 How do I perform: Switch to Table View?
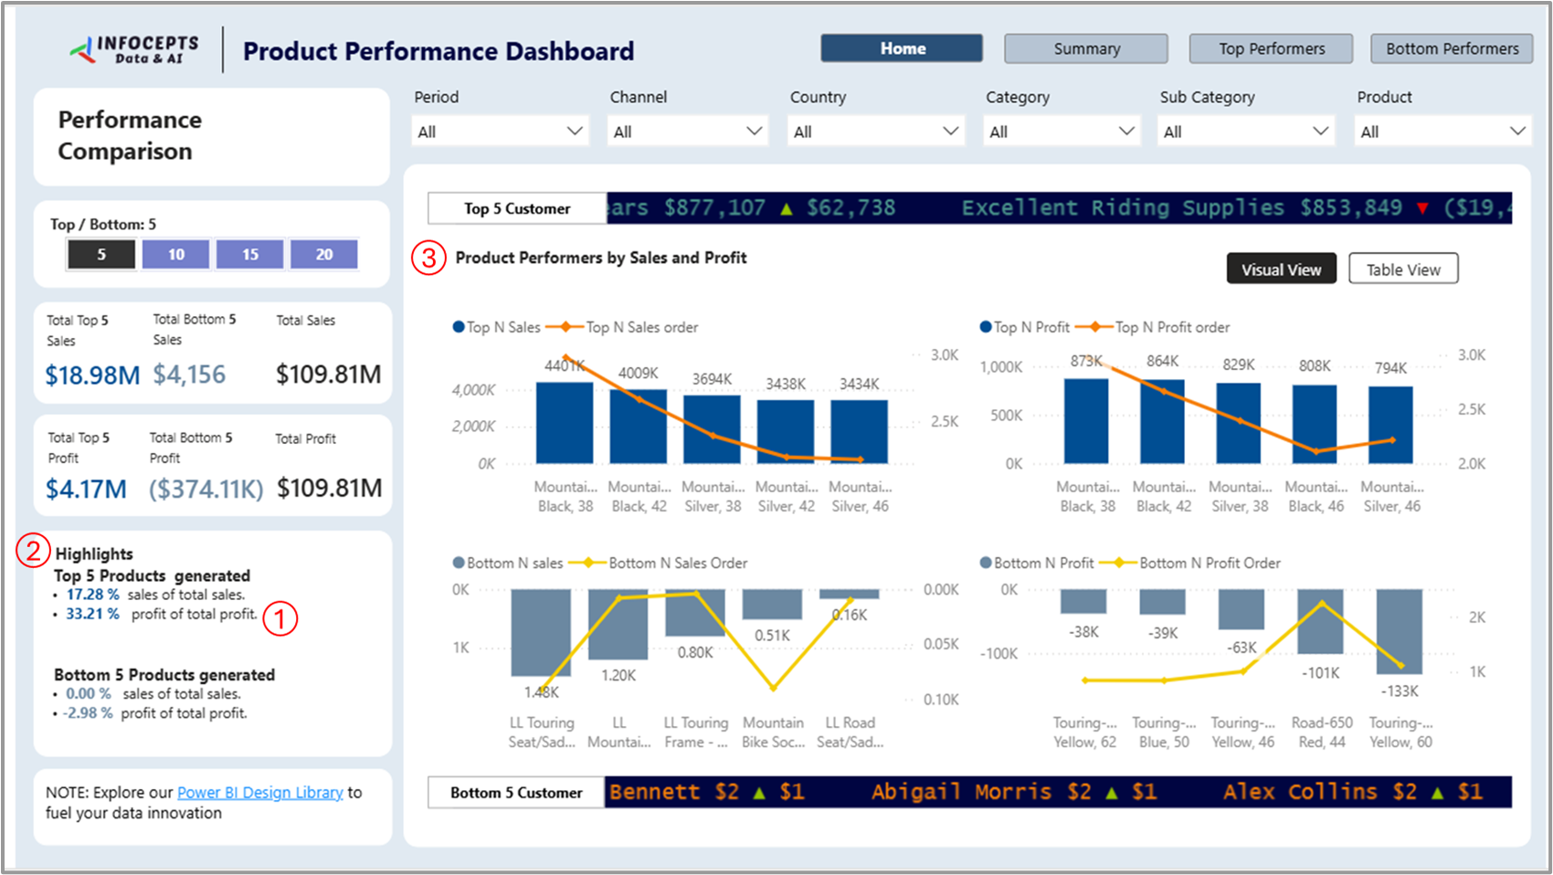1402,269
